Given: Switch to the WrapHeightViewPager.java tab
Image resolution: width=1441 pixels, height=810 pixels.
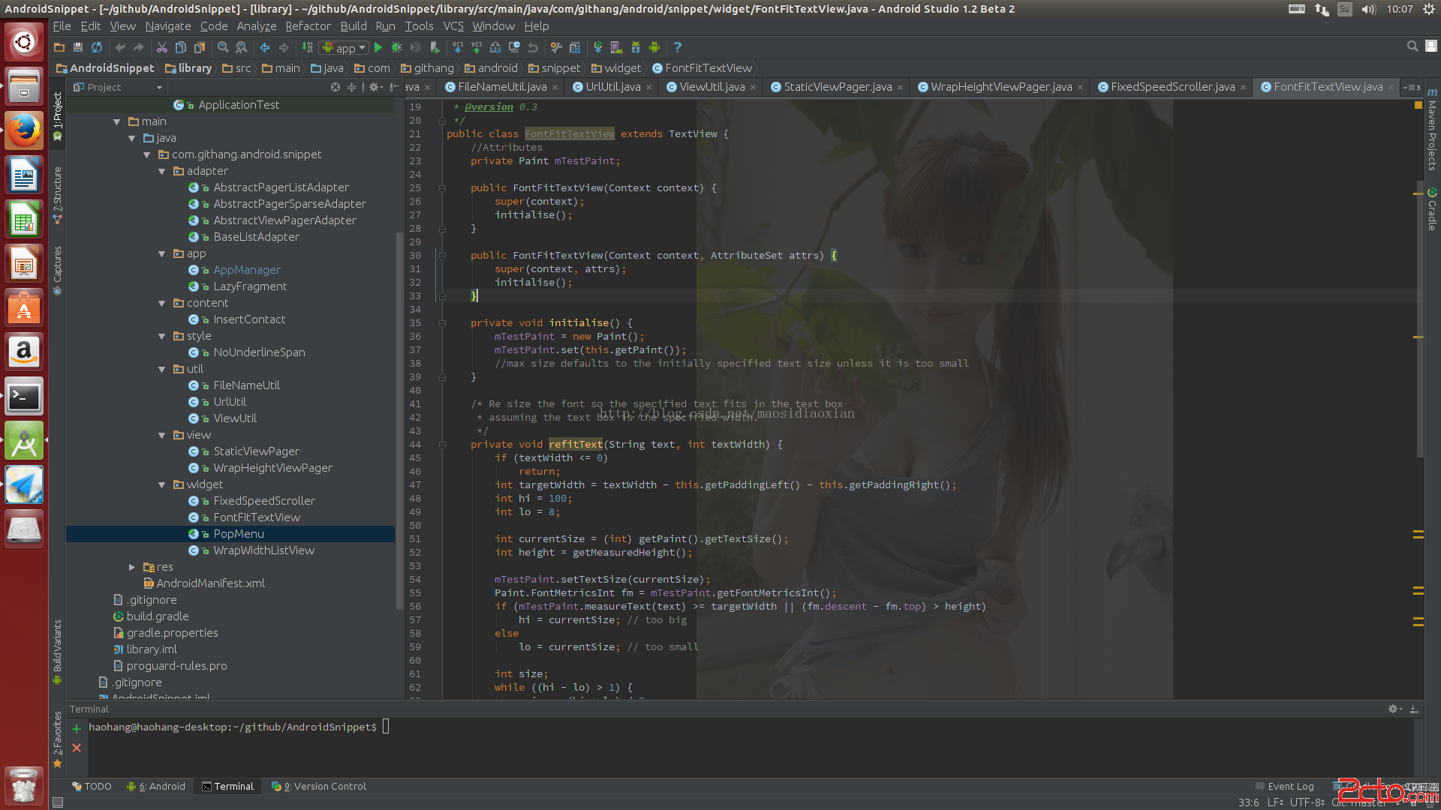Looking at the screenshot, I should coord(1000,87).
